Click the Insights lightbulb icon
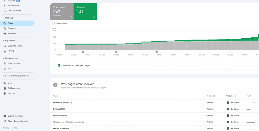This screenshot has width=259, height=131. coord(5,1)
